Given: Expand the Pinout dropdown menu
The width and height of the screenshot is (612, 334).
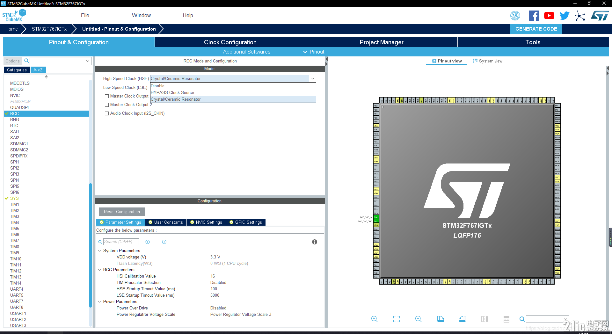Looking at the screenshot, I should pyautogui.click(x=314, y=52).
